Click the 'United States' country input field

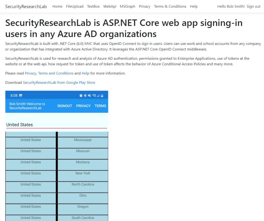tap(56, 125)
